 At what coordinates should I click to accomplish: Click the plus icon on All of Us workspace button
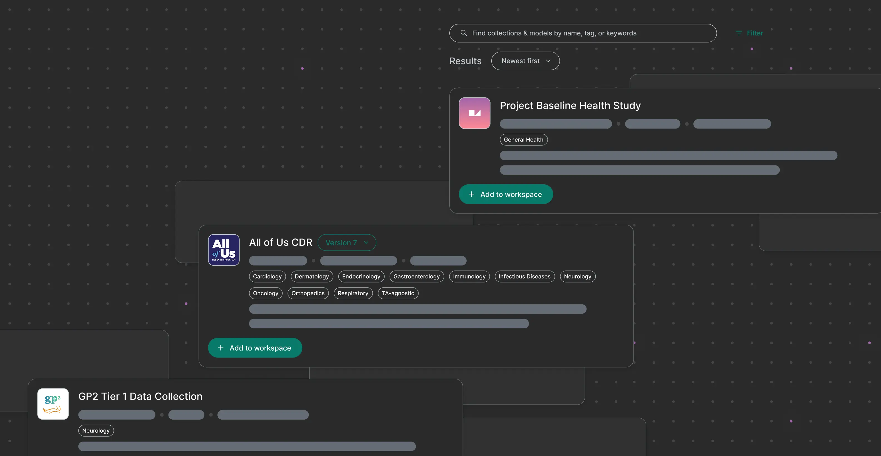(220, 348)
